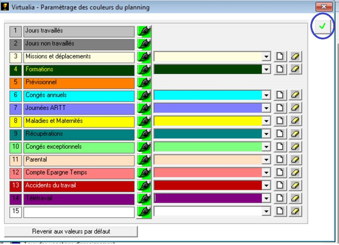339x245 pixels.
Task: Open color picker for Accidents du travail
Action: click(x=144, y=186)
